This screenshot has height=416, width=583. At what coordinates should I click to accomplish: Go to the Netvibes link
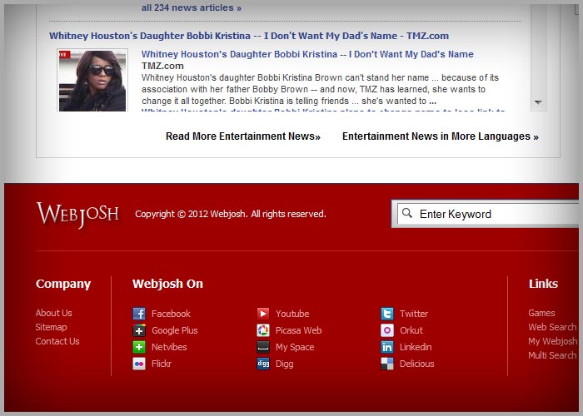point(169,347)
